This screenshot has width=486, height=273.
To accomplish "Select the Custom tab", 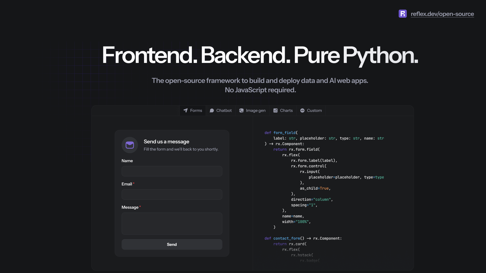I will tap(314, 110).
